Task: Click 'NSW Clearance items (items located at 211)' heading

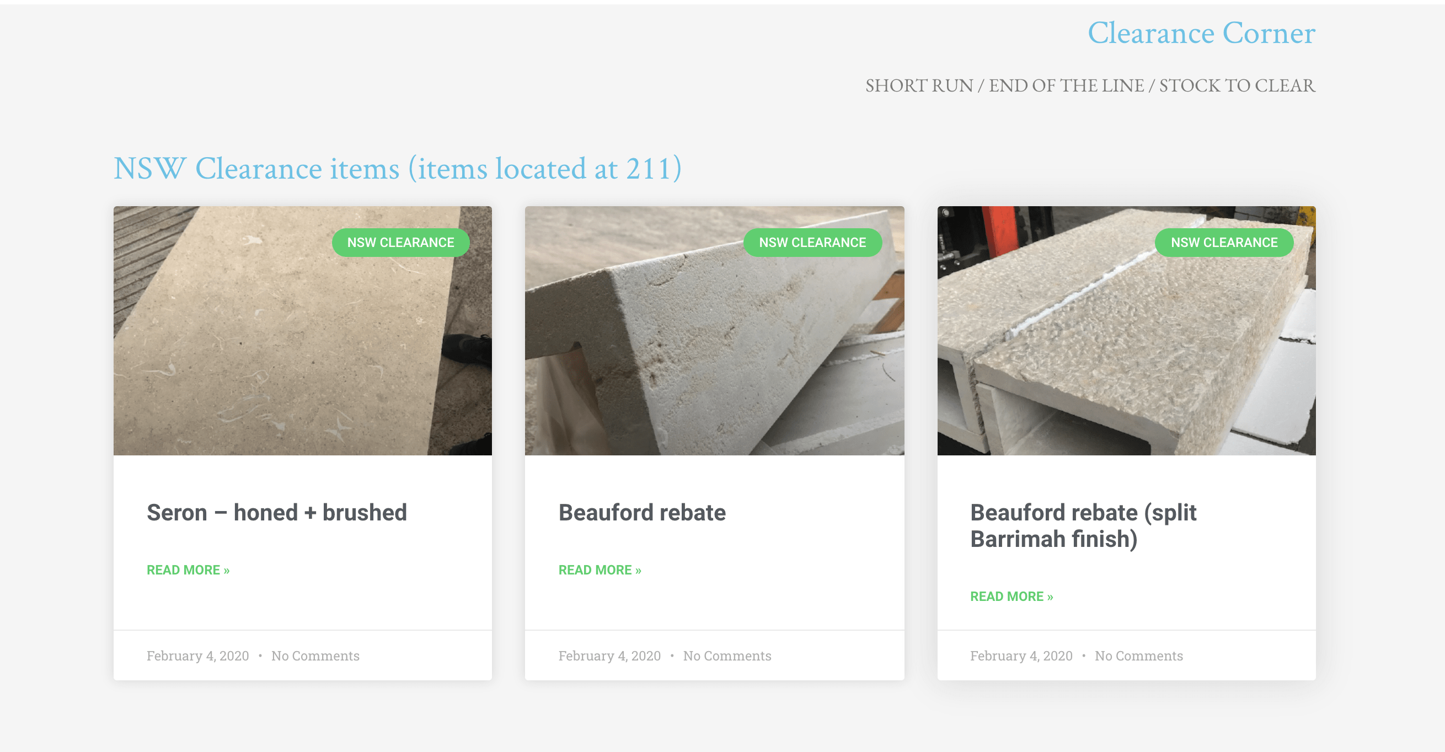Action: click(x=398, y=168)
